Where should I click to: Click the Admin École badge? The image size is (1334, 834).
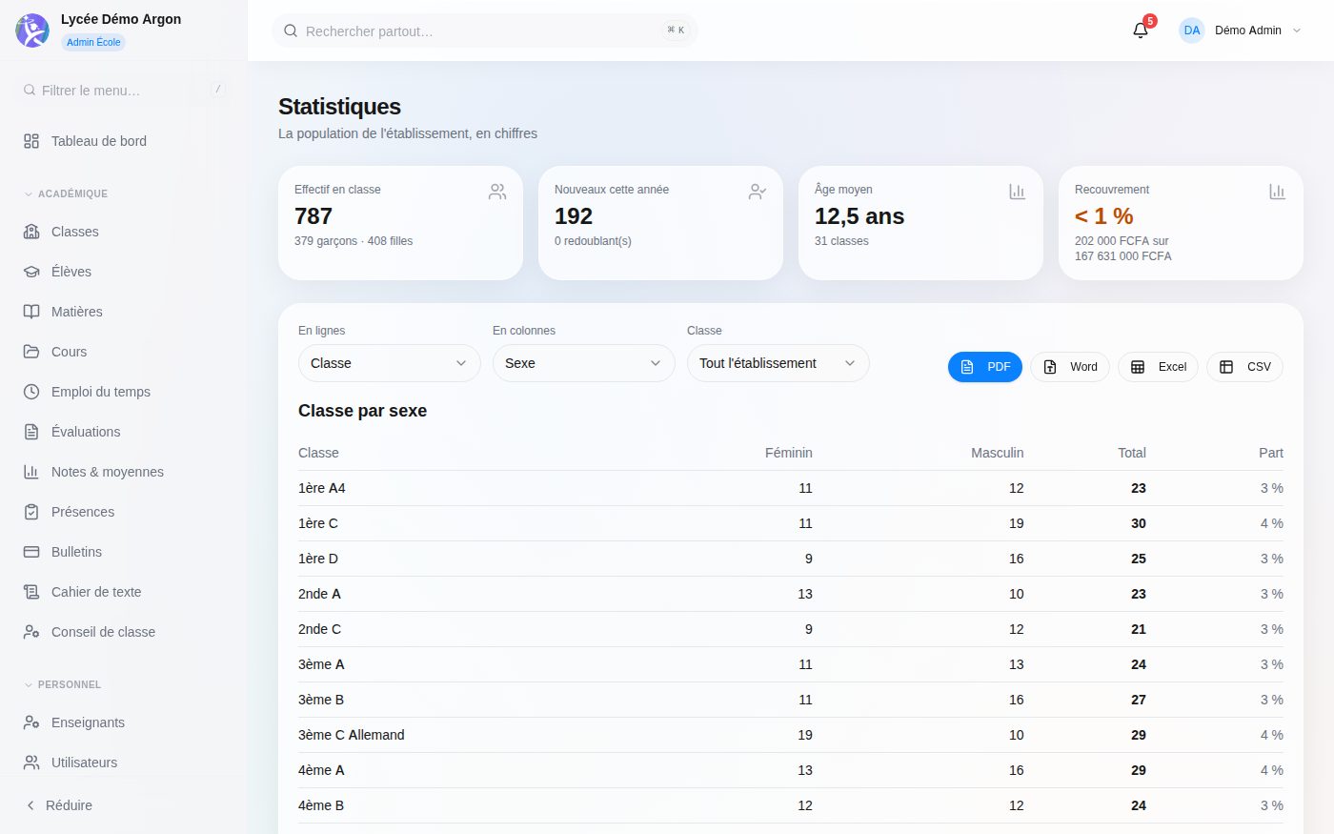(93, 42)
